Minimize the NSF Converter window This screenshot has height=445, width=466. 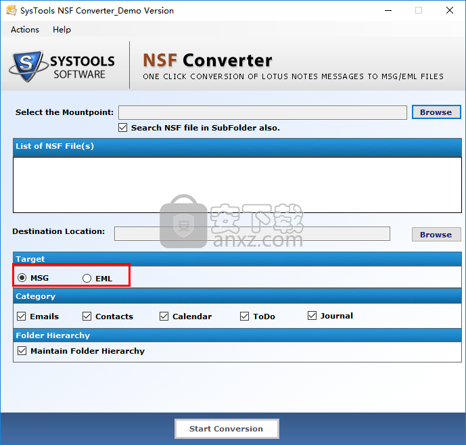tap(388, 10)
